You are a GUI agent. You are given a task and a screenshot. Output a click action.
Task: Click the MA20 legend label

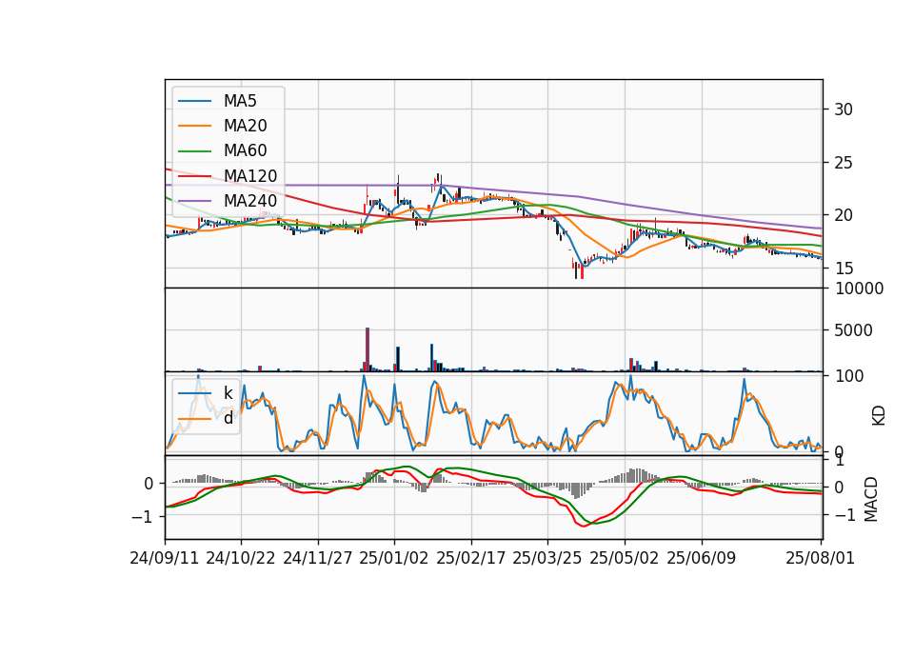point(246,126)
